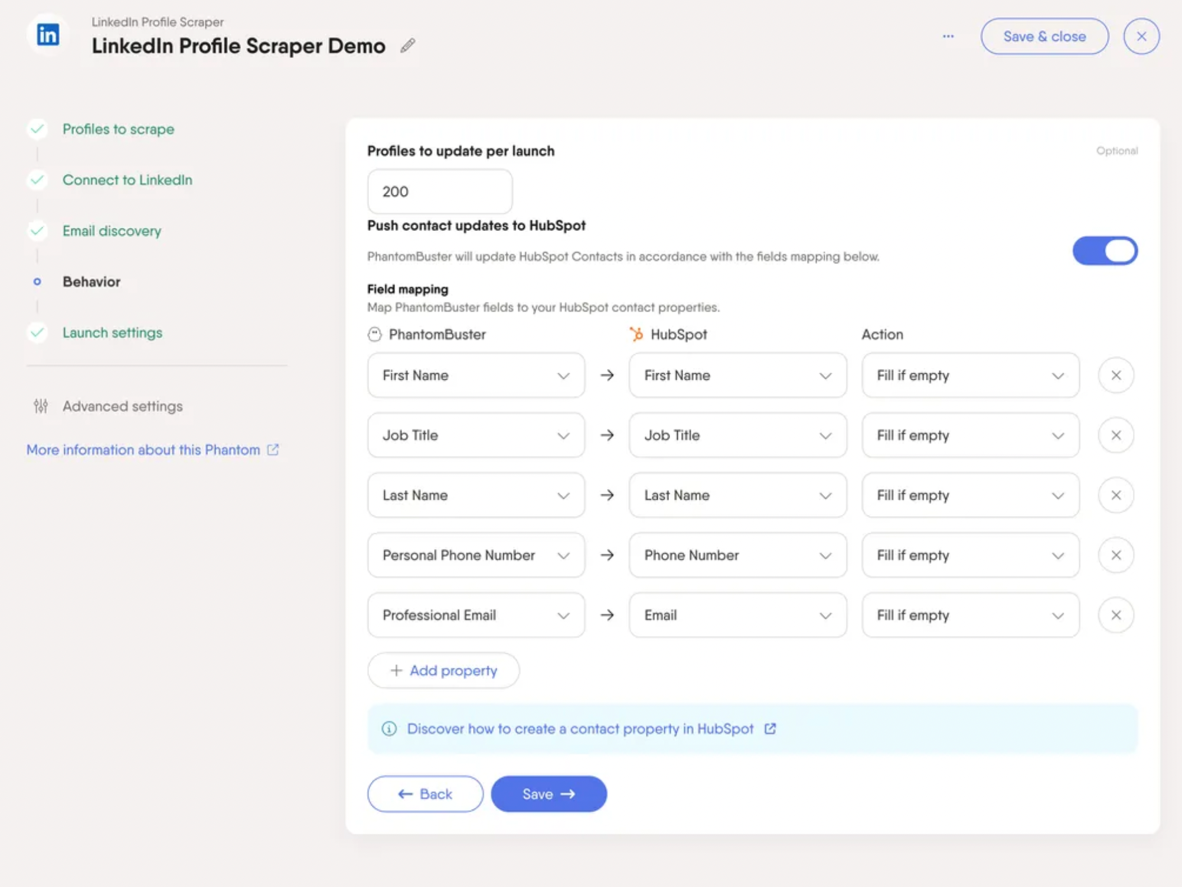Select the Behavior step
Screen dimensions: 1182x887
click(x=92, y=282)
